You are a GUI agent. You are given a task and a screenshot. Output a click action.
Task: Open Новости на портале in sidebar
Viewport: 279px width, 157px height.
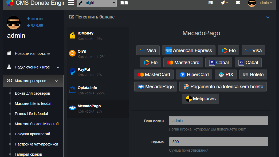point(32,53)
